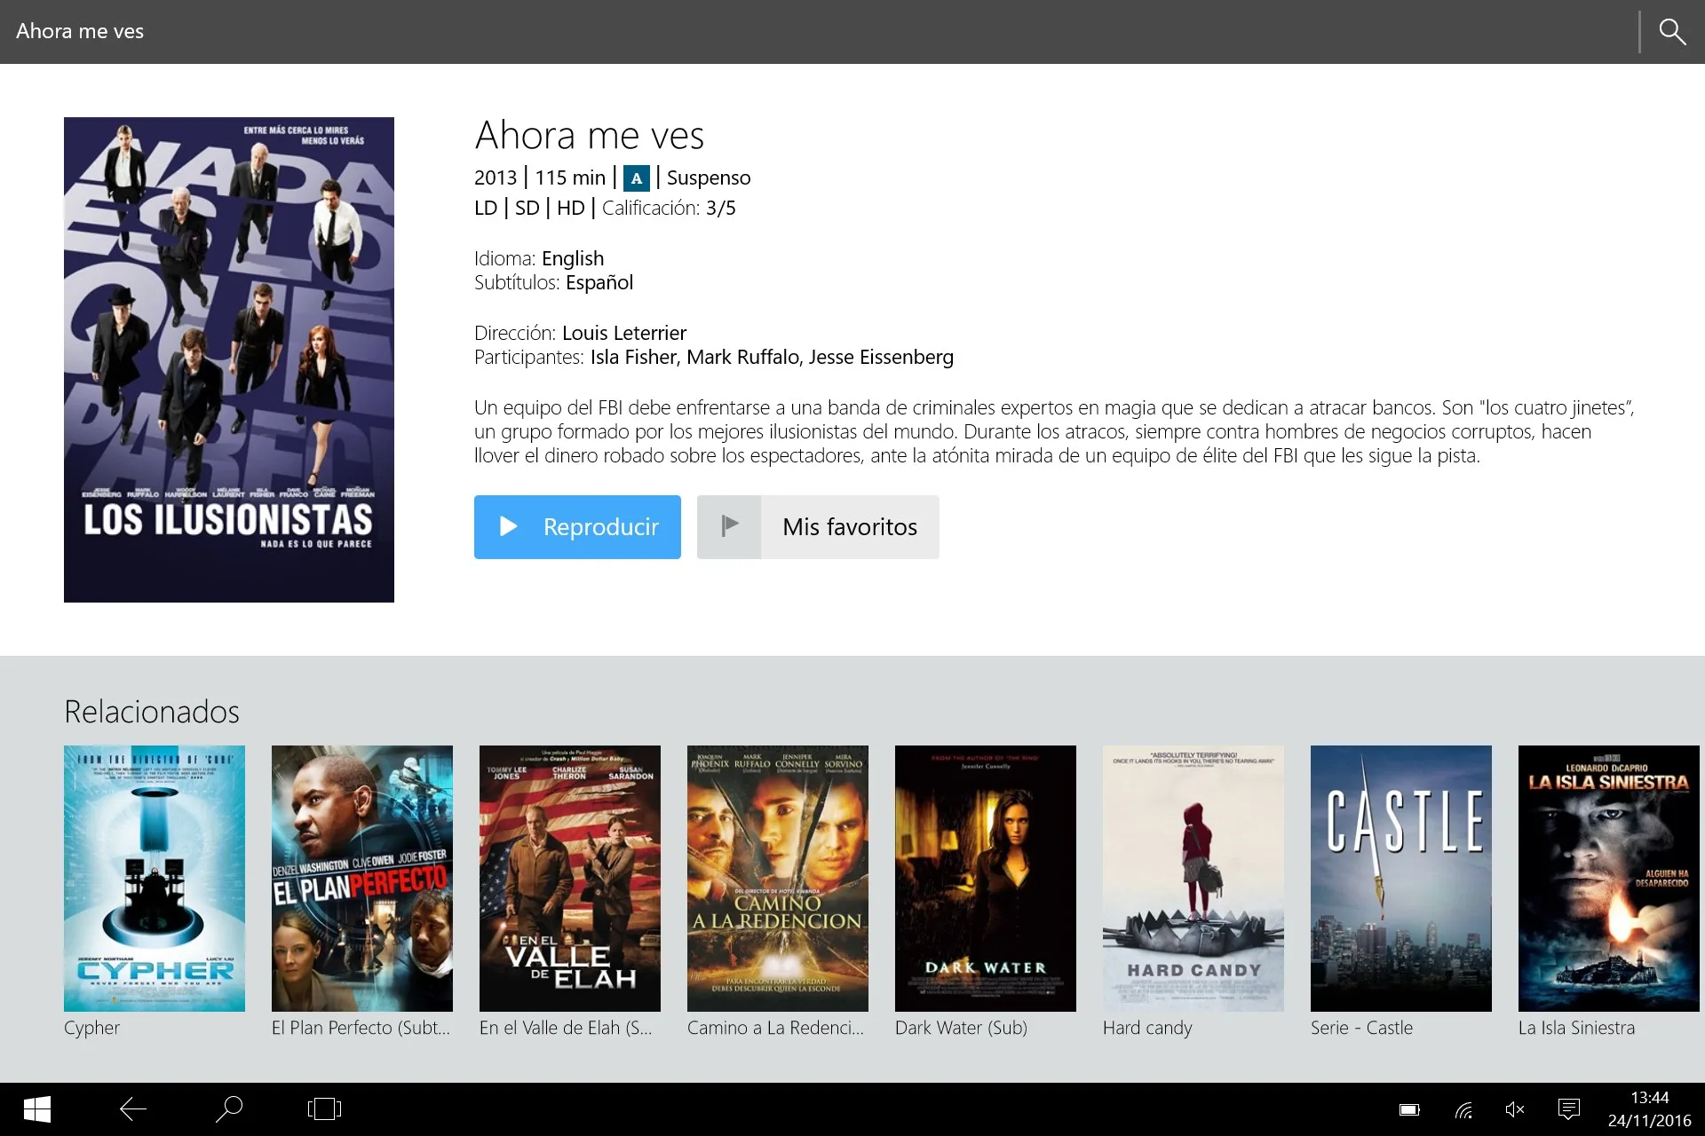This screenshot has height=1136, width=1705.
Task: Open Hard Candy poster thumbnail
Action: point(1193,878)
